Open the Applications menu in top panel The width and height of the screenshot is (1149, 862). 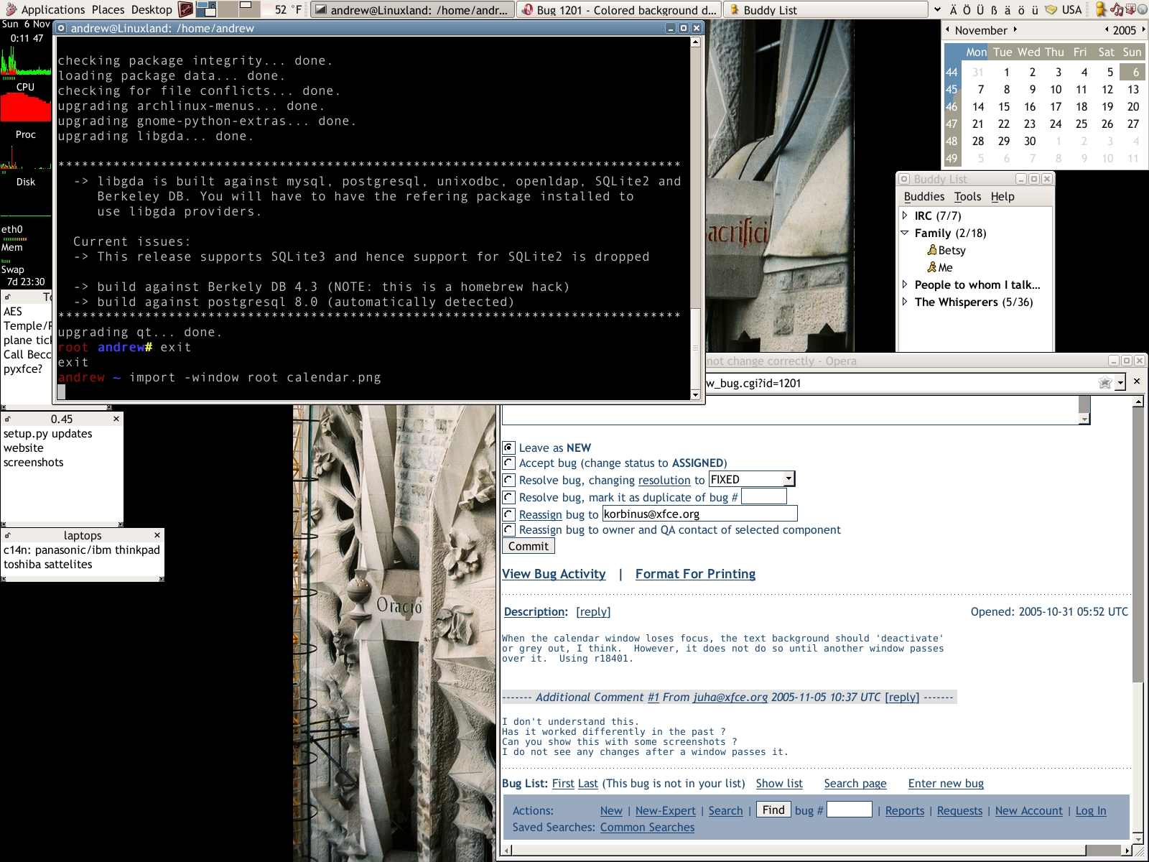click(x=52, y=9)
